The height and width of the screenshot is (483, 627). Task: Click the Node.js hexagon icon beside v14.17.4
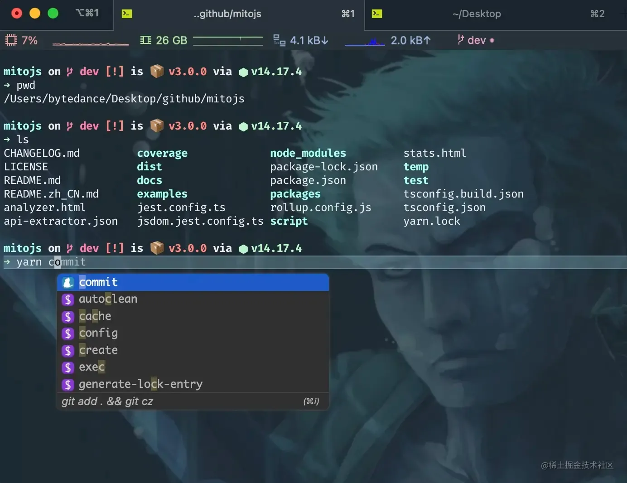click(243, 248)
